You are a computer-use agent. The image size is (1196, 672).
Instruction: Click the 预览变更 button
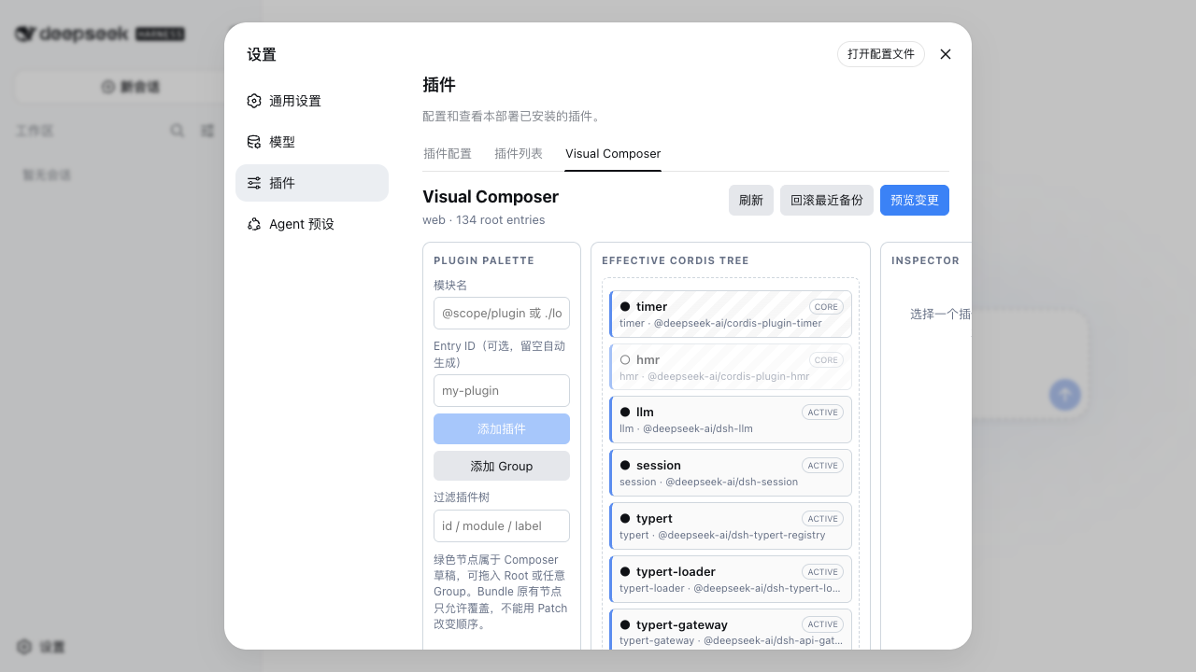915,200
